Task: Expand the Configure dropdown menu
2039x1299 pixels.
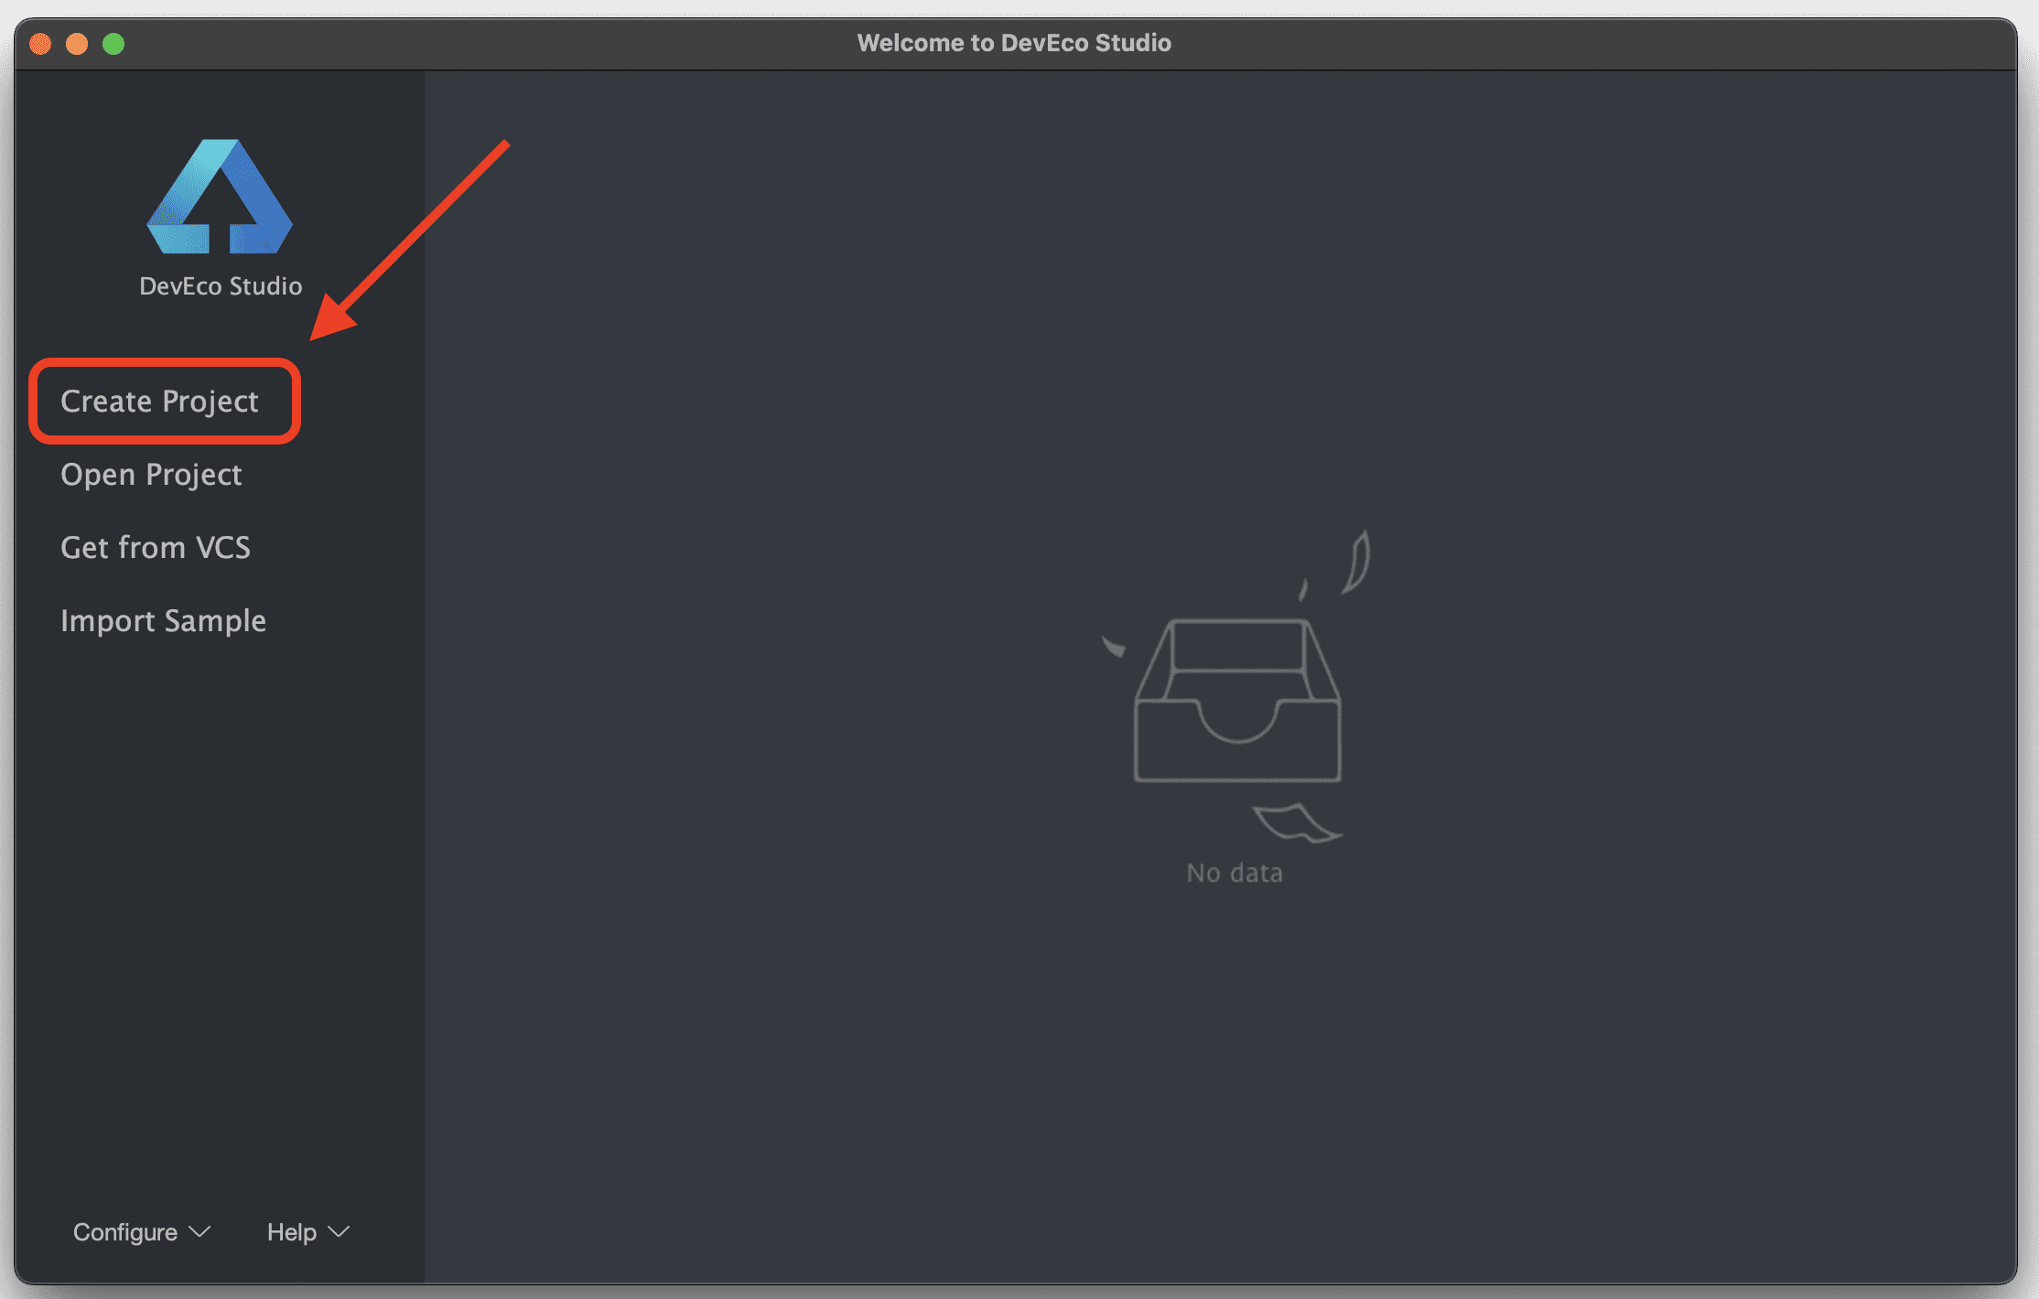Action: pyautogui.click(x=126, y=1232)
